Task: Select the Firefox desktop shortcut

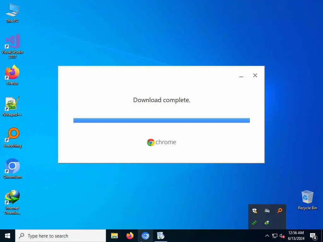Action: 12,75
